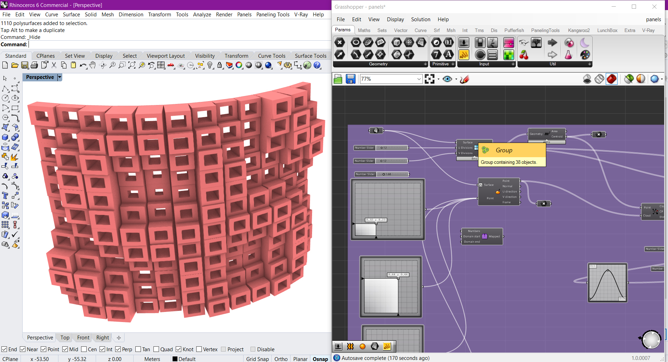Enable the Disable osnap checkbox
This screenshot has width=668, height=362.
click(253, 349)
